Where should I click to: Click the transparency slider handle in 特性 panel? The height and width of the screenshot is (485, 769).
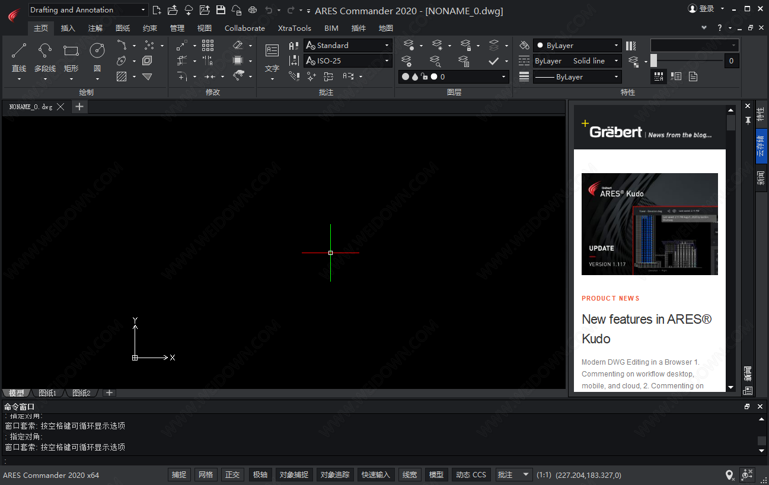point(653,60)
